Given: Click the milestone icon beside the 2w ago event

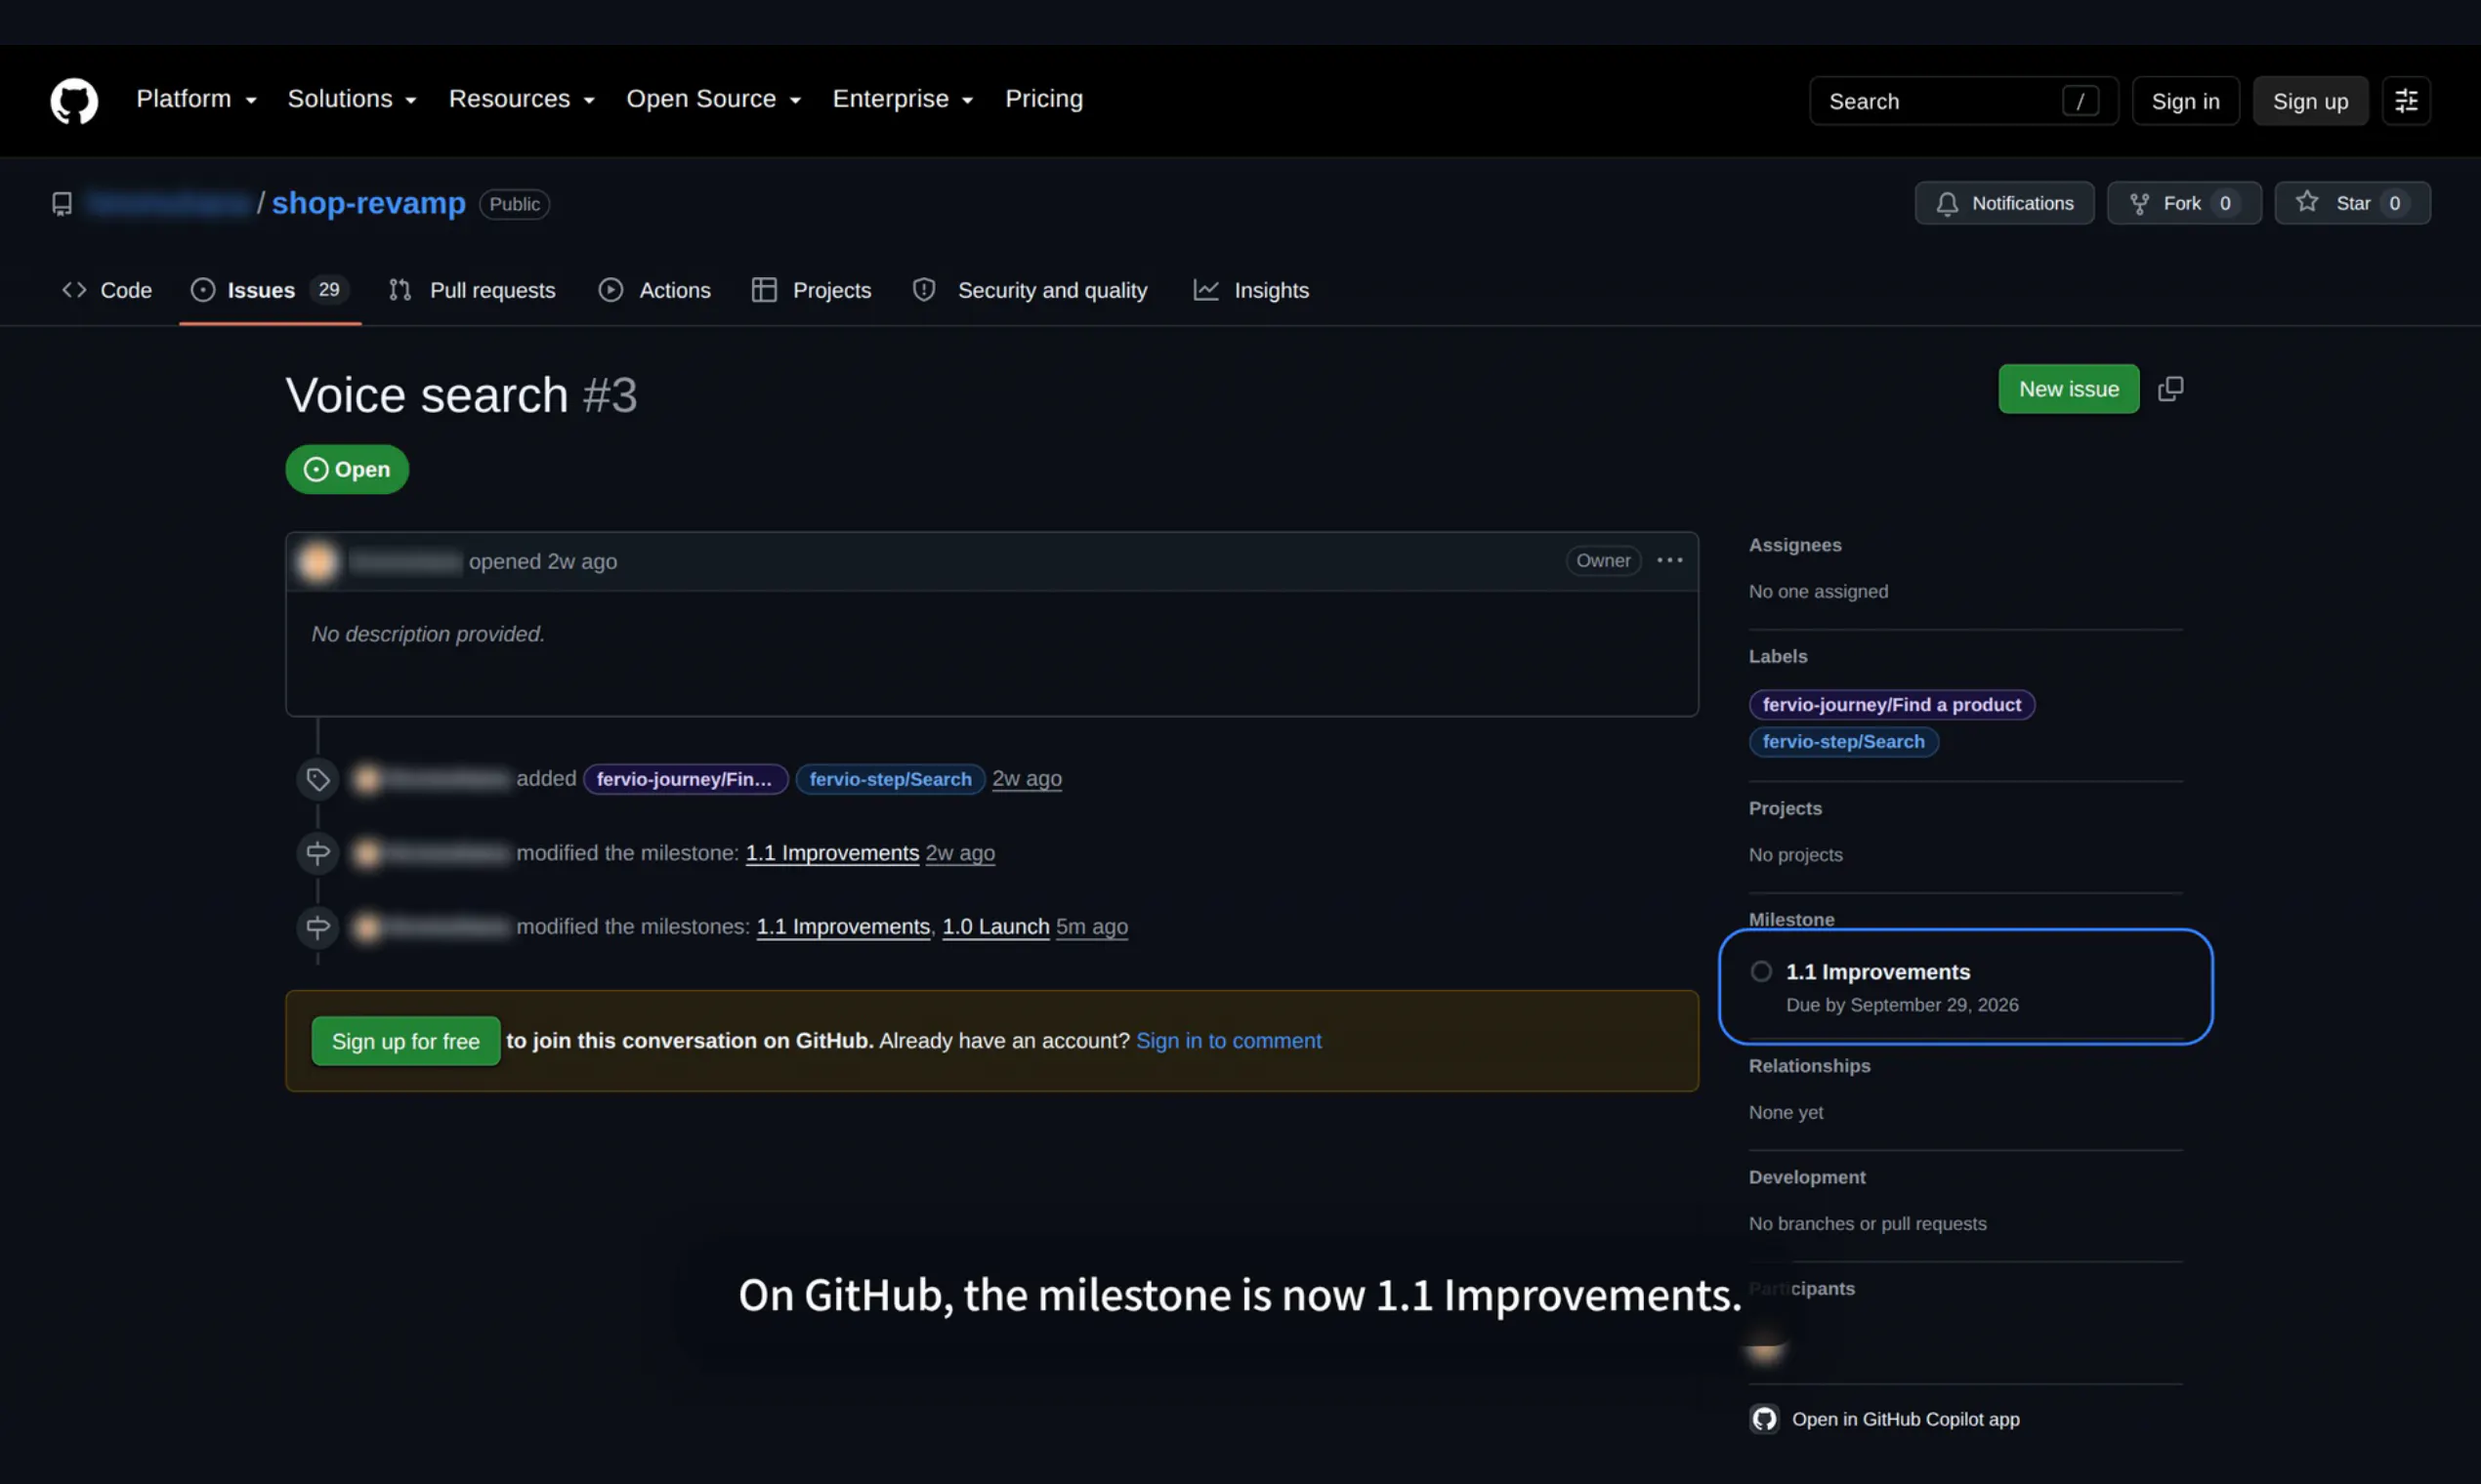Looking at the screenshot, I should pyautogui.click(x=318, y=853).
